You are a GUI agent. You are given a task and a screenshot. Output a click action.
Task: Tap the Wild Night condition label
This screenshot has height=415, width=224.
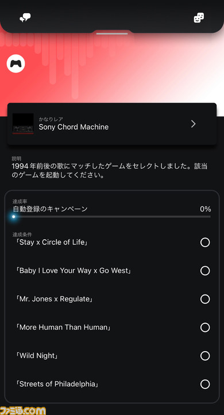(x=37, y=356)
